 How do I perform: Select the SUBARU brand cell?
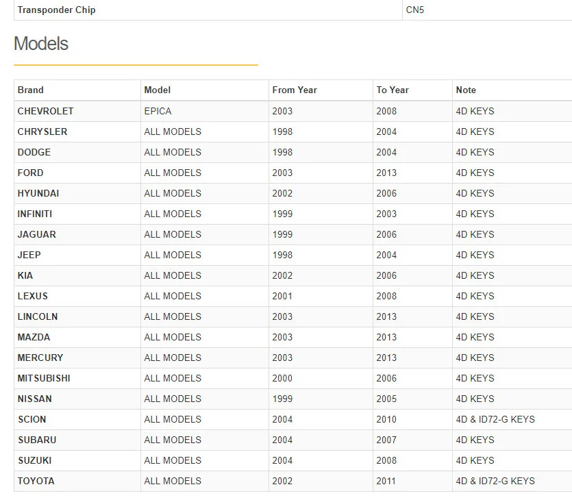click(x=37, y=440)
